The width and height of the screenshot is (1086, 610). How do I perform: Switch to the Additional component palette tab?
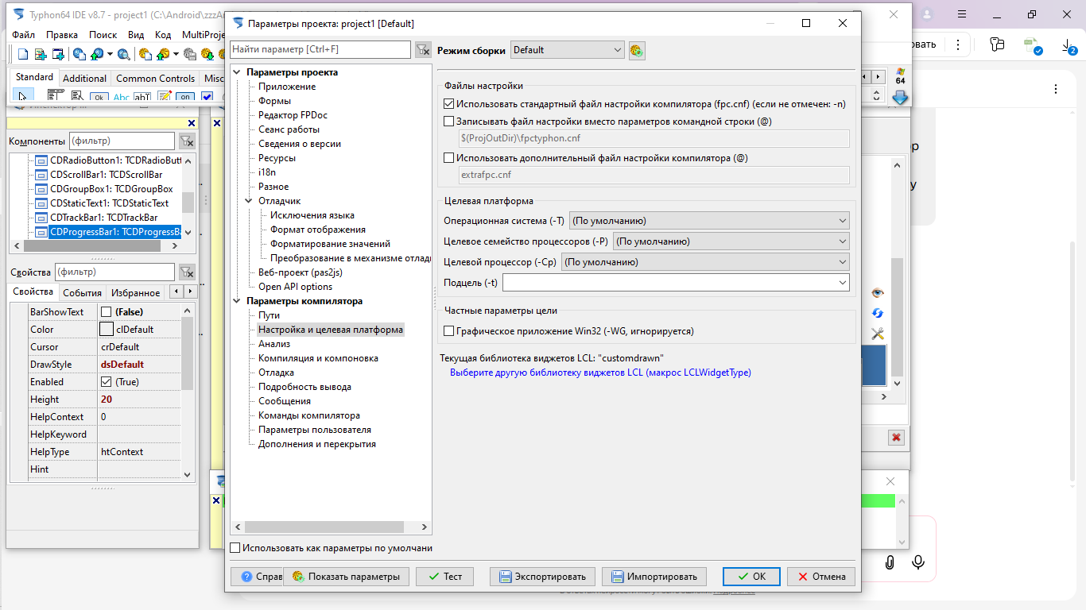click(84, 79)
